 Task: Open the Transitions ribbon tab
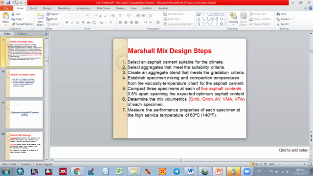[x=64, y=8]
